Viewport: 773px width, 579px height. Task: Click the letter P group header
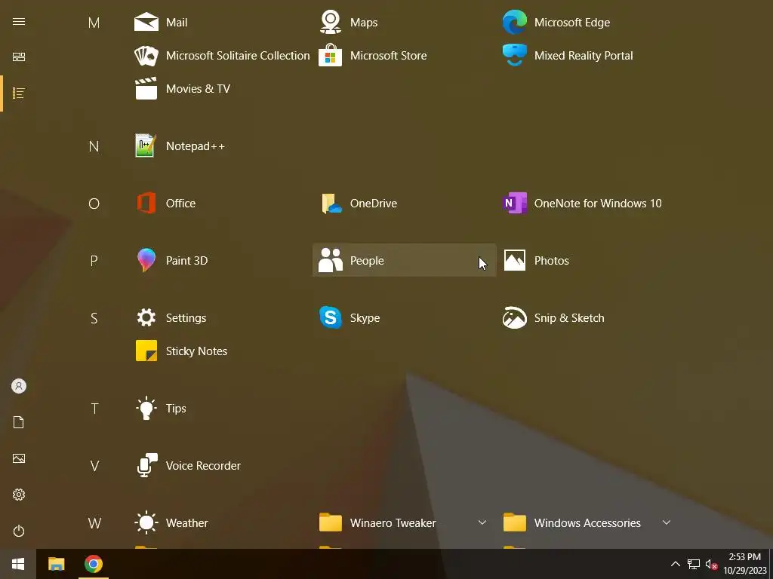point(94,261)
